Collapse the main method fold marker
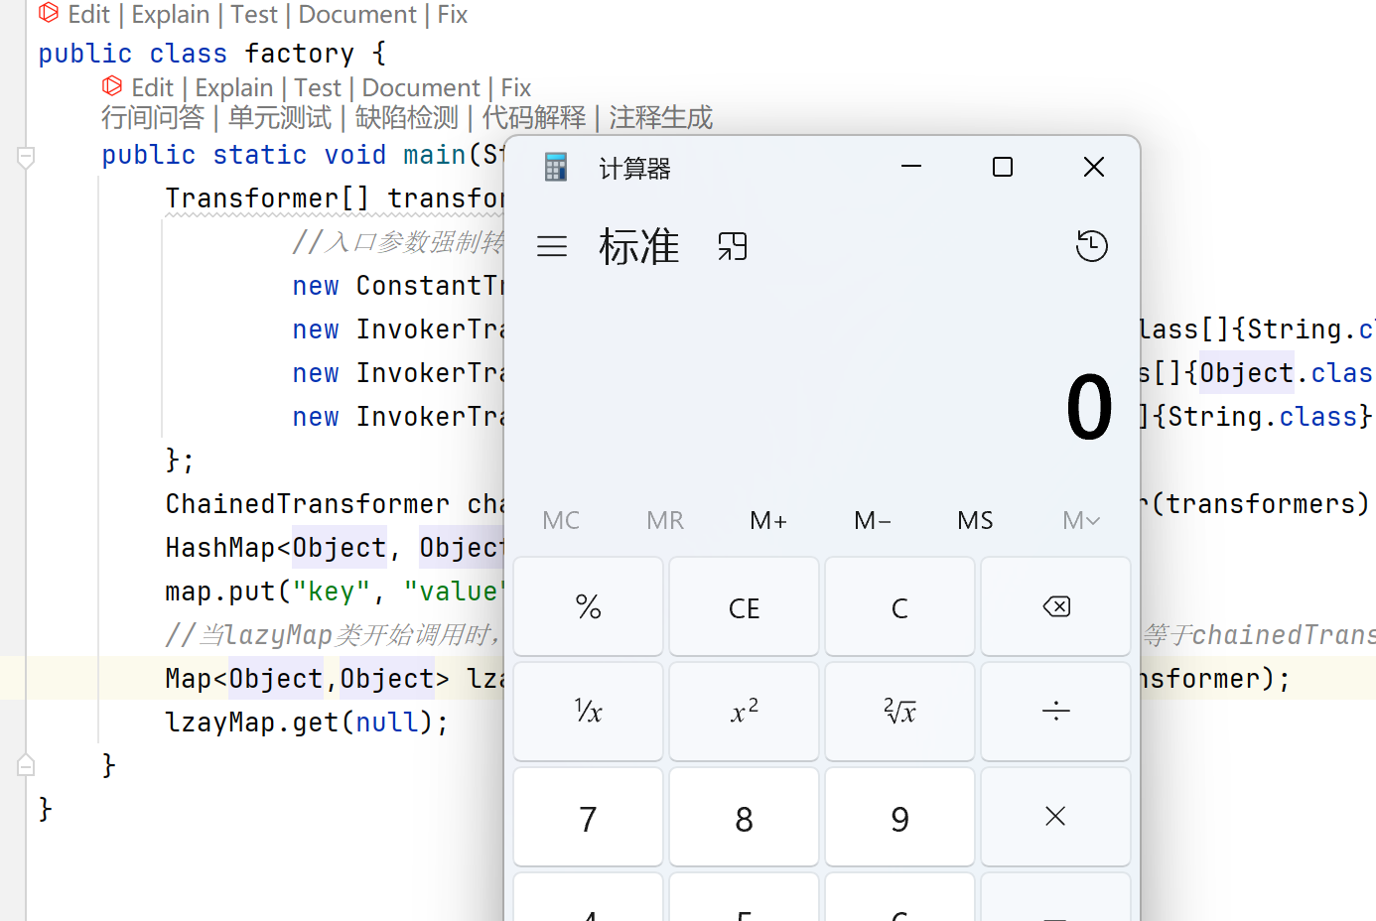This screenshot has width=1376, height=921. [x=26, y=157]
